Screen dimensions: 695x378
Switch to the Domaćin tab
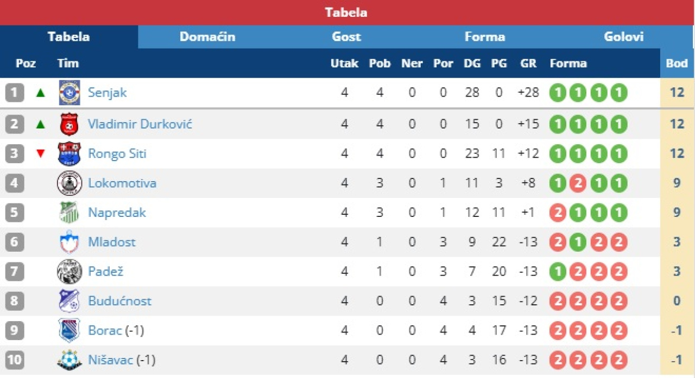click(207, 37)
